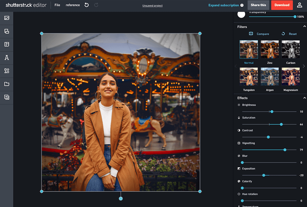
Task: Click the layout templates sidebar icon
Action: pyautogui.click(x=6, y=44)
